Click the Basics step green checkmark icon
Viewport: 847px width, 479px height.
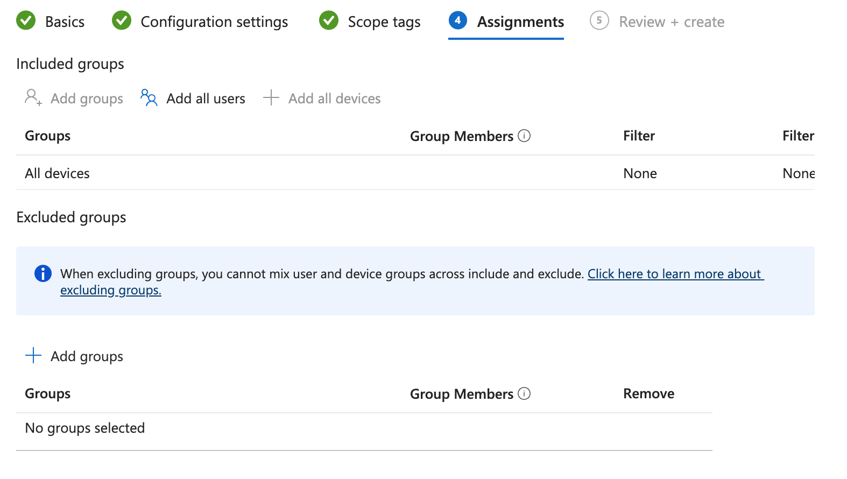pos(26,20)
